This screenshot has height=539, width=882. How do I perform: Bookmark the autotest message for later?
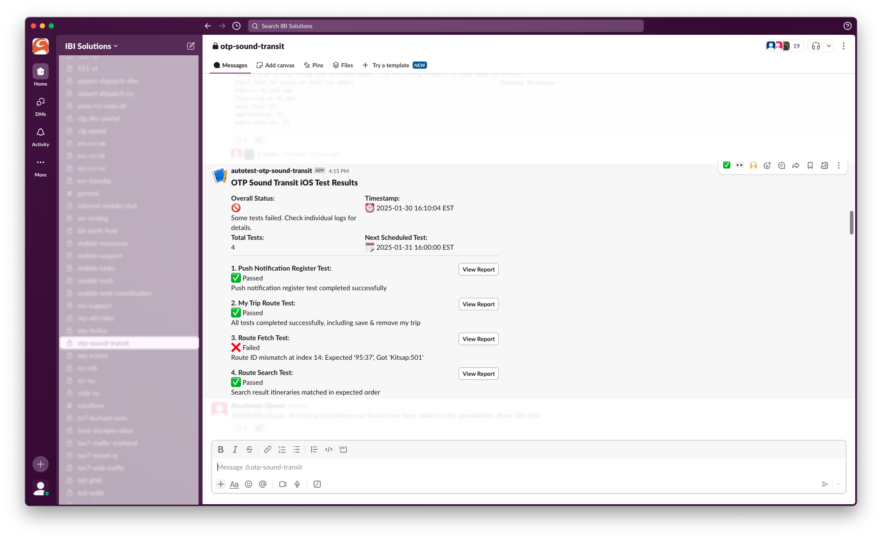pos(810,165)
